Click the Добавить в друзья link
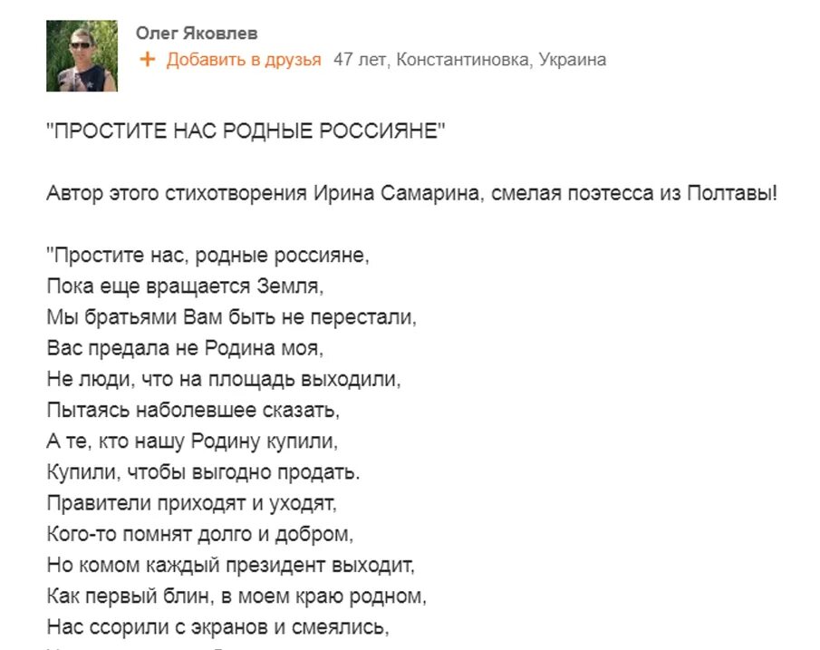 [x=244, y=60]
